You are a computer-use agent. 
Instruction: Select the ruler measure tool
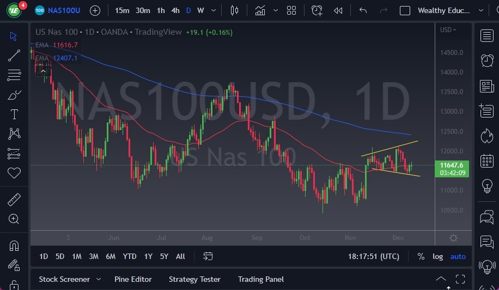coord(14,200)
